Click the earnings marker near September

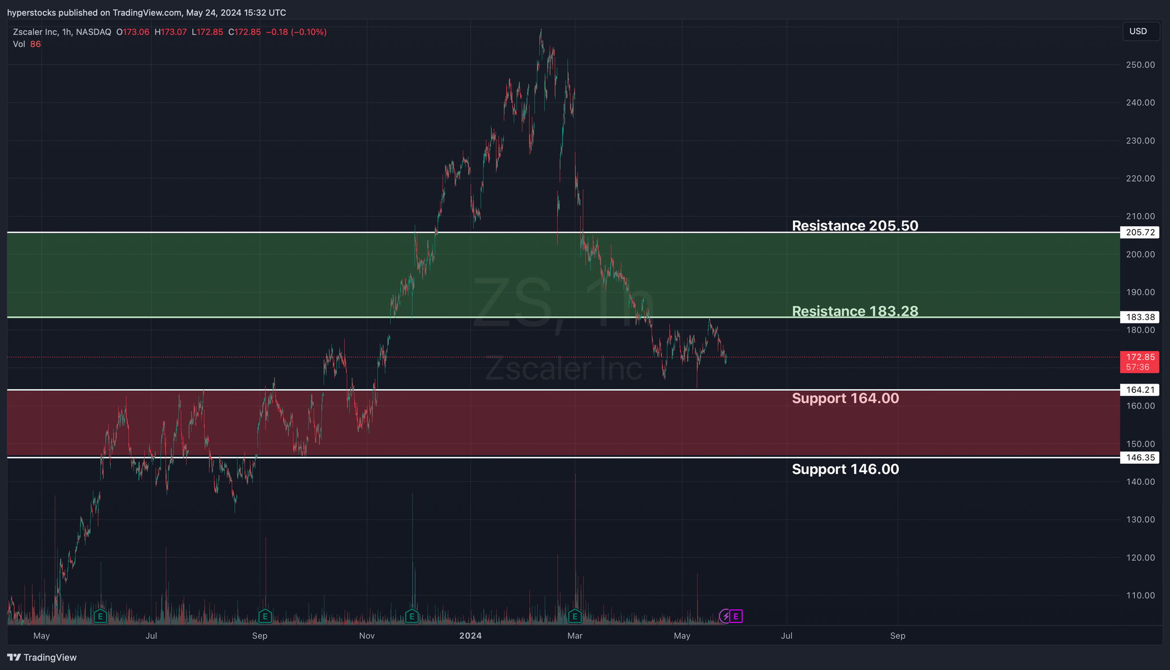[x=265, y=616]
